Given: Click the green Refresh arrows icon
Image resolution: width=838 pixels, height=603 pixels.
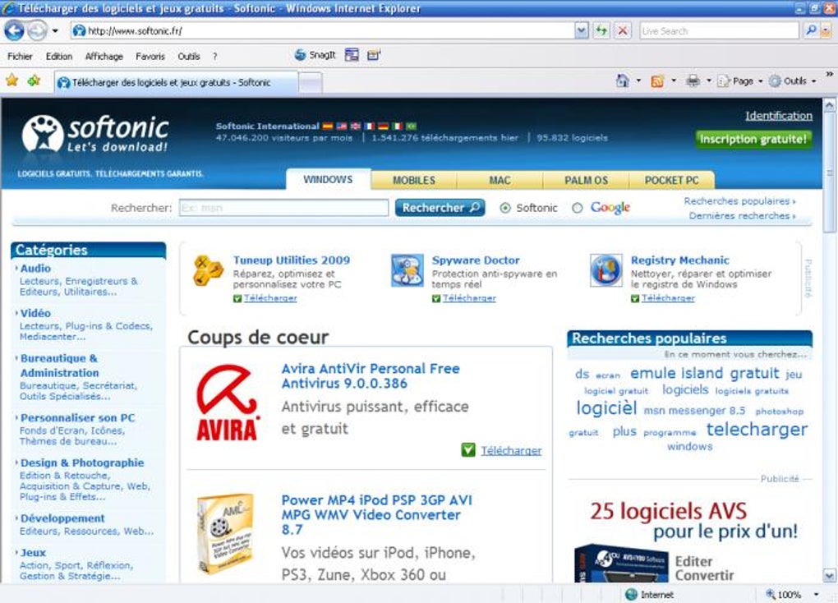Looking at the screenshot, I should coord(601,31).
